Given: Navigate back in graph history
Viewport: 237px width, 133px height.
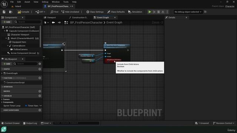Looking at the screenshot, I should coord(53,23).
